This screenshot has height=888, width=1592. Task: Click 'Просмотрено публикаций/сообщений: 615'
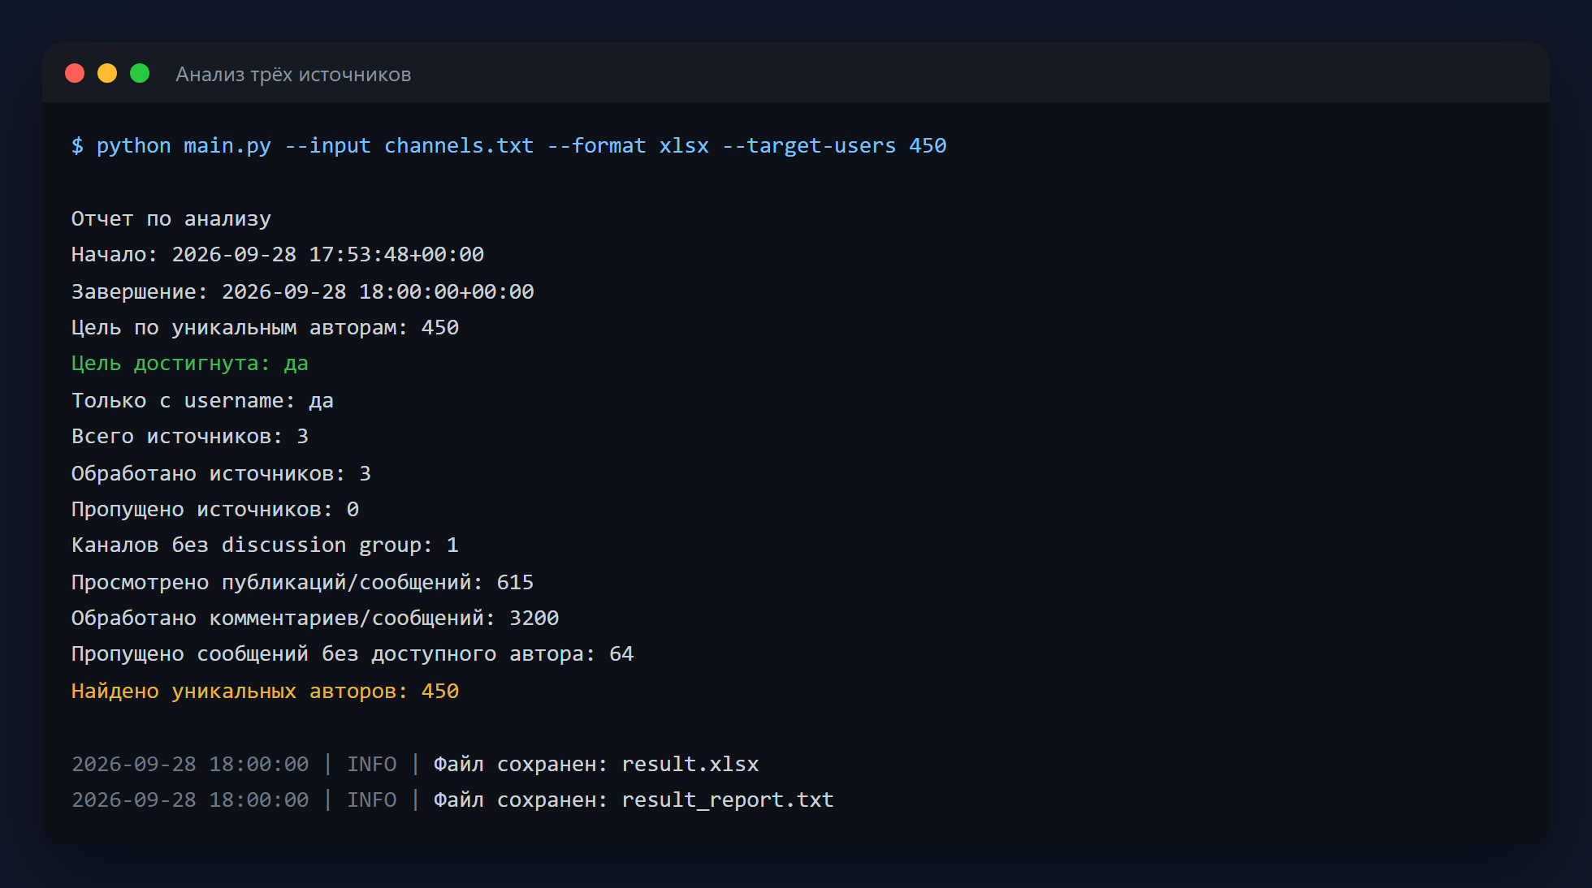[303, 583]
